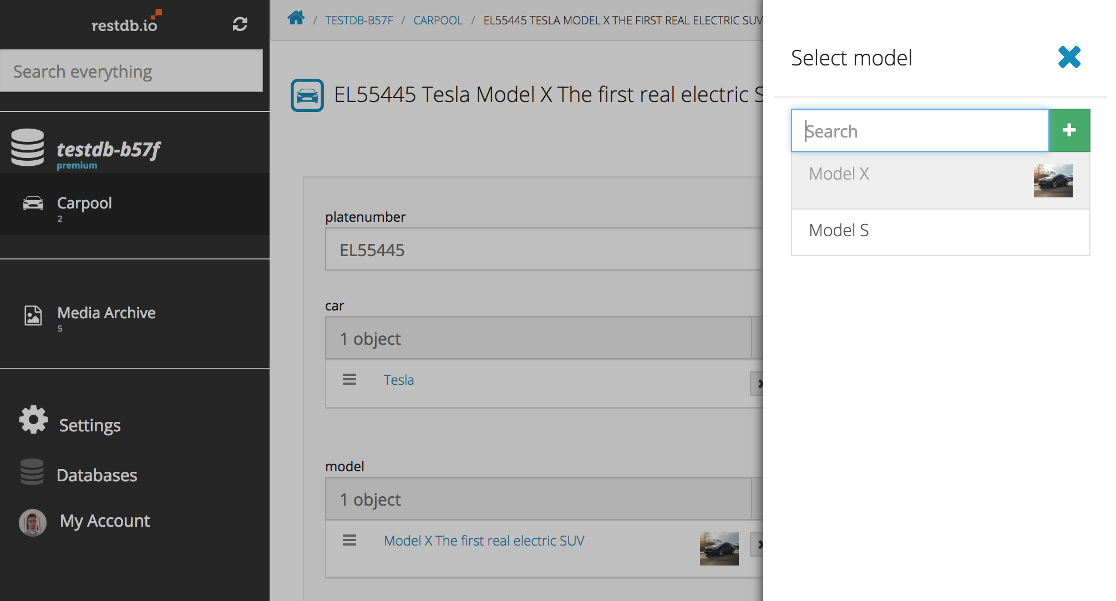The width and height of the screenshot is (1116, 601).
Task: Open Settings in sidebar
Action: click(90, 425)
